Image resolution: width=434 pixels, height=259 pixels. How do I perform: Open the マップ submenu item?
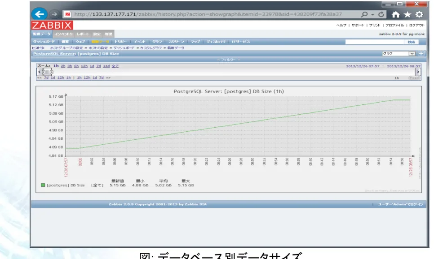click(x=195, y=42)
